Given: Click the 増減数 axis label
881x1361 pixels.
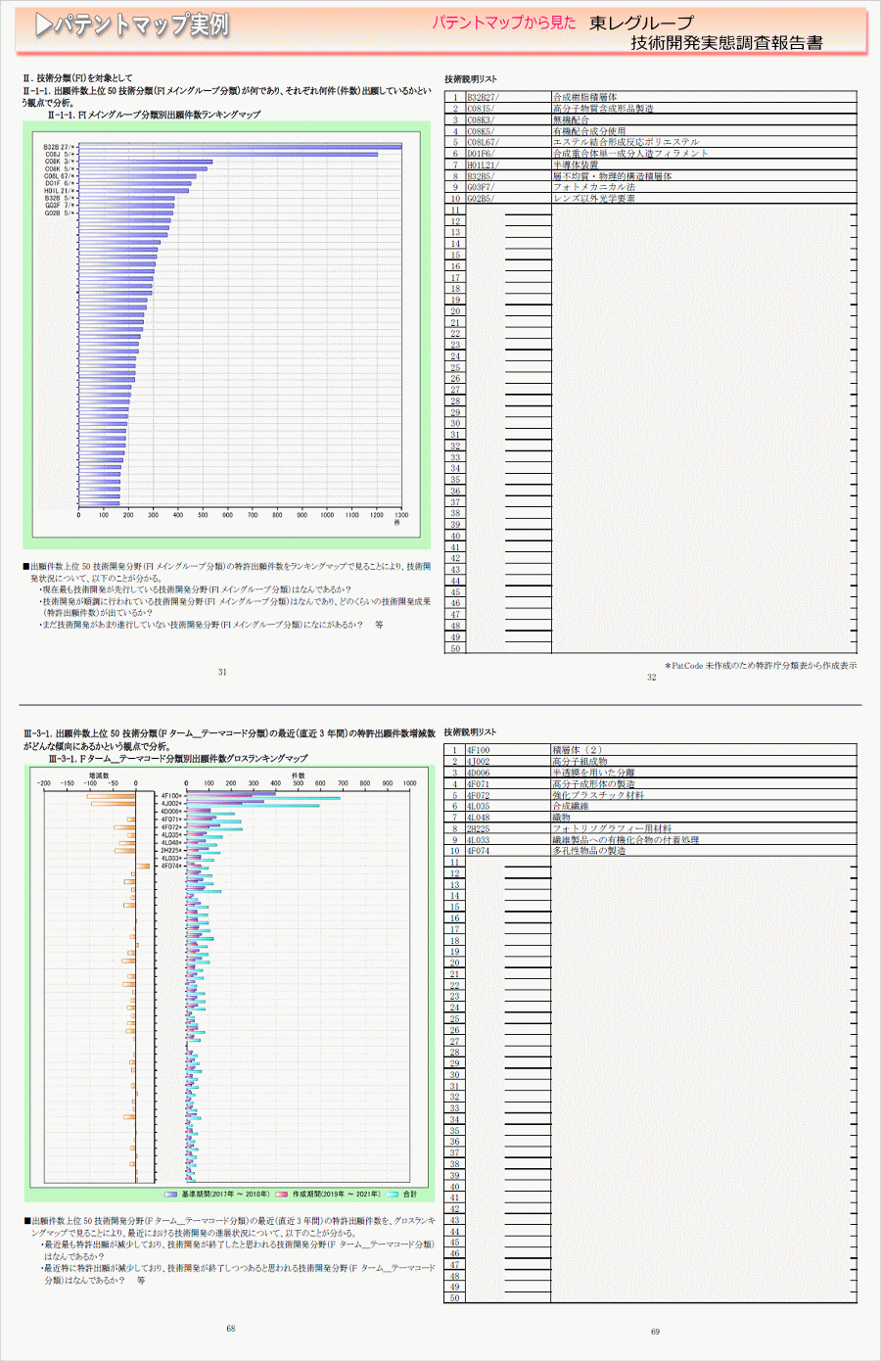Looking at the screenshot, I should coord(99,775).
